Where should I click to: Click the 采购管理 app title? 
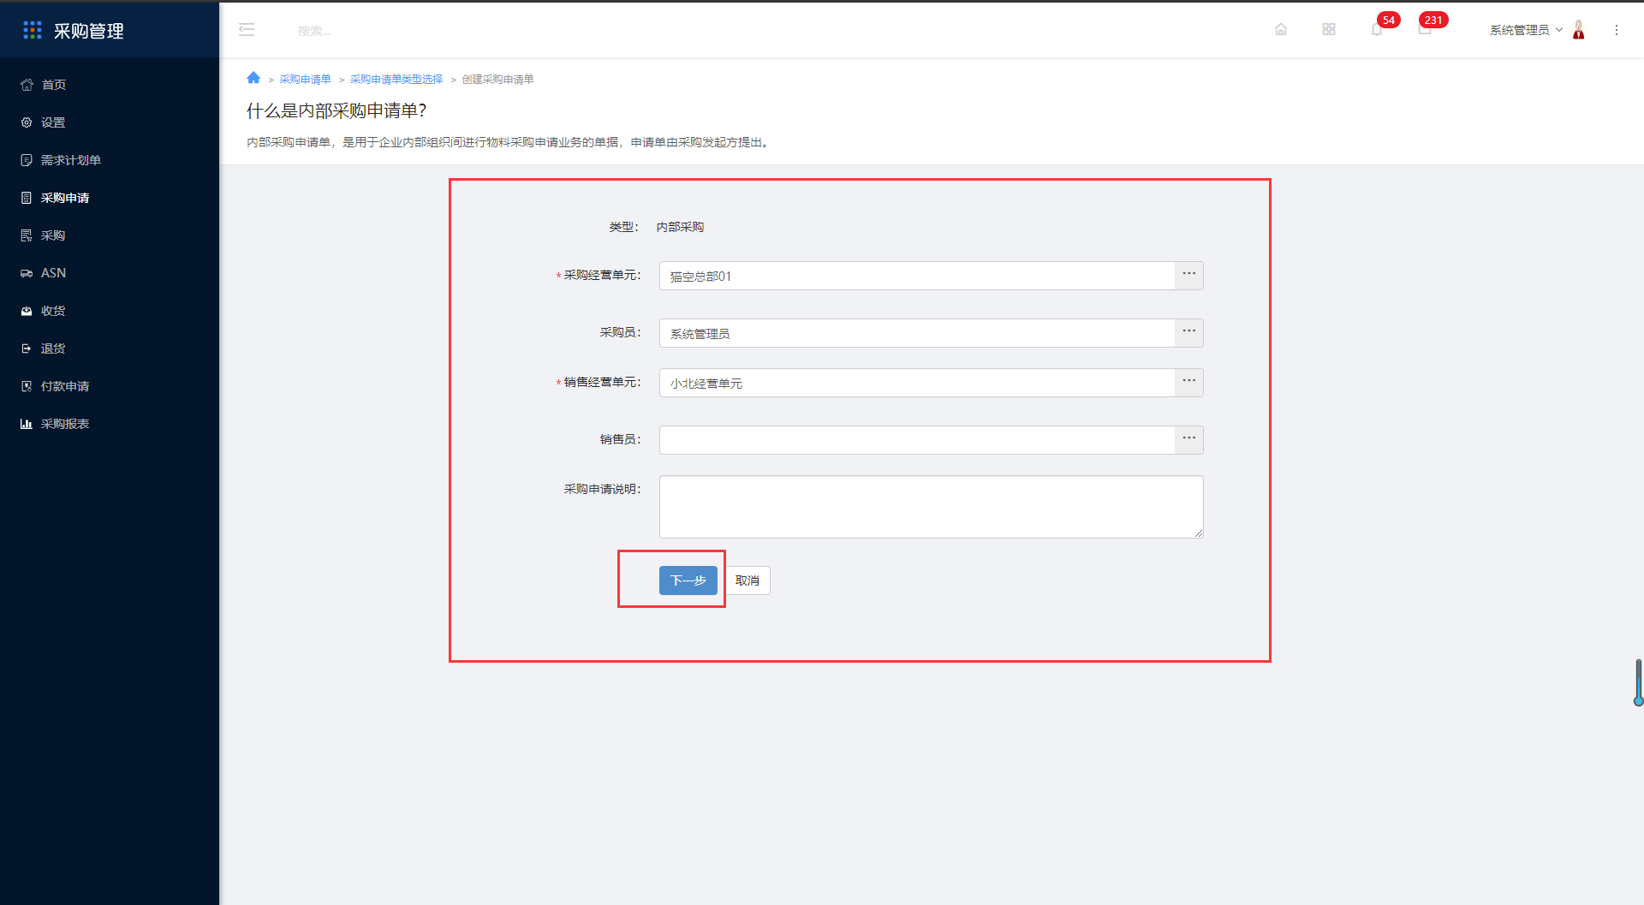89,31
